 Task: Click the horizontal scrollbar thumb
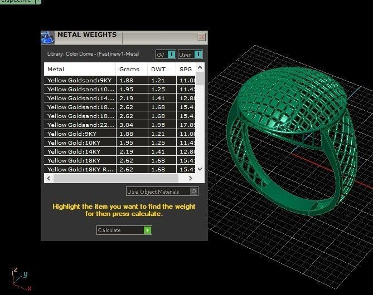(x=116, y=178)
